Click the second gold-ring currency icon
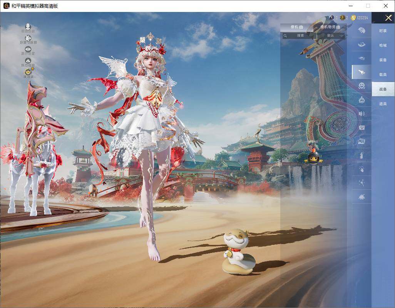This screenshot has width=395, height=308. tap(342, 18)
